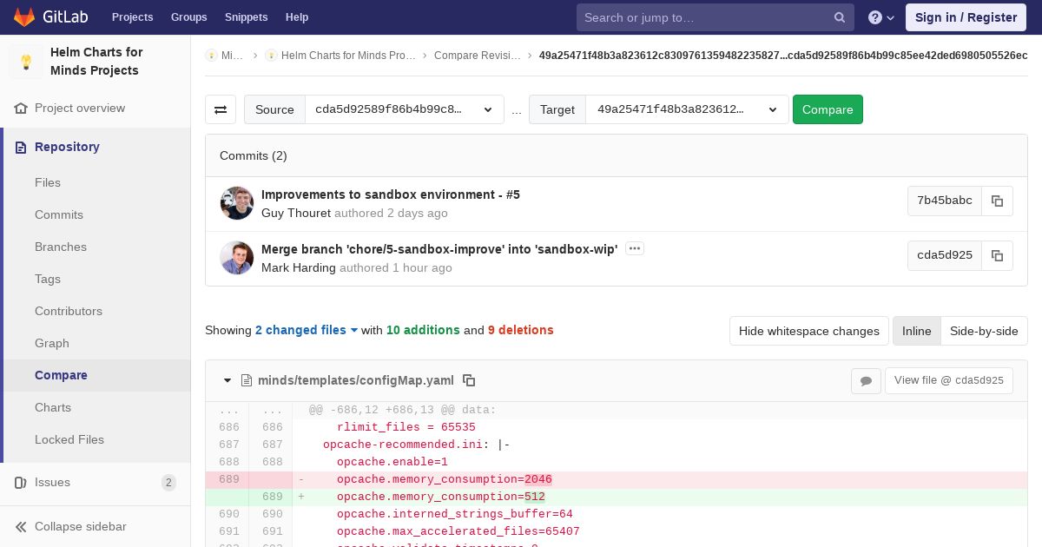Open the Groups menu

coord(188,17)
